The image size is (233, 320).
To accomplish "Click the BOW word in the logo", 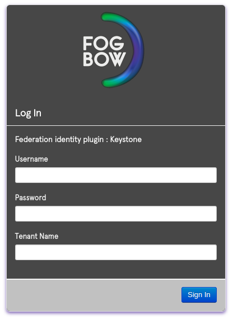I will 104,59.
